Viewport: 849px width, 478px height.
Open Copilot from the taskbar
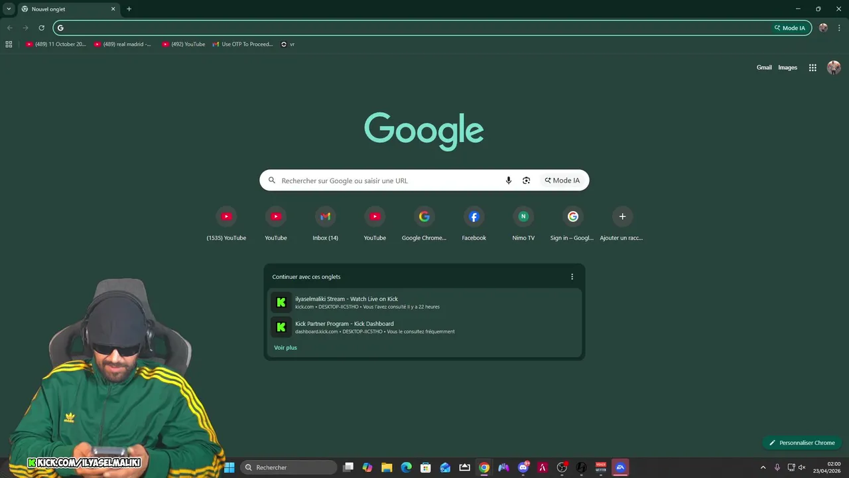pyautogui.click(x=367, y=467)
